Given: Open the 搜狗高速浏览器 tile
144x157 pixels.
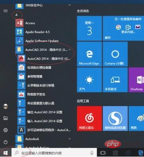Looking at the screenshot, I should point(115,118).
